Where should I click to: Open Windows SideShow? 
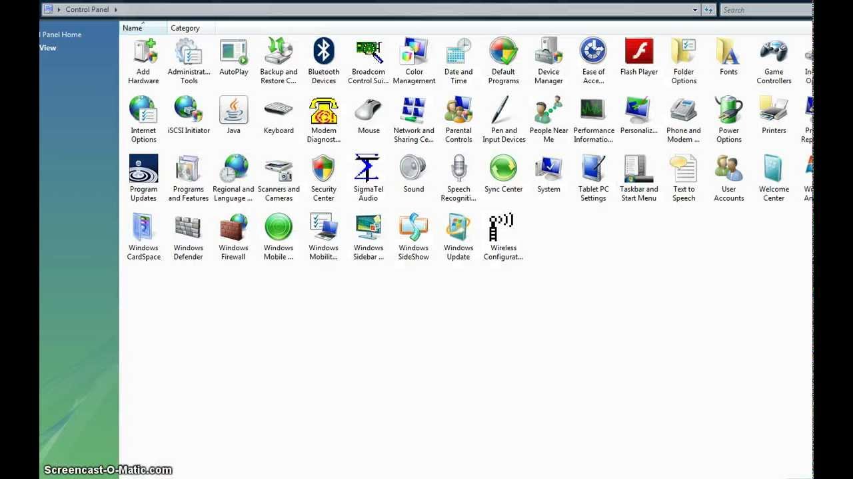(x=414, y=237)
